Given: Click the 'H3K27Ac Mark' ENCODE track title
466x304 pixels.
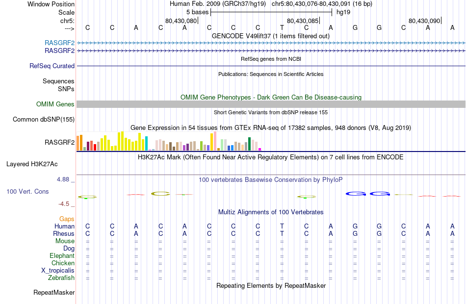Looking at the screenshot, I should (271, 157).
